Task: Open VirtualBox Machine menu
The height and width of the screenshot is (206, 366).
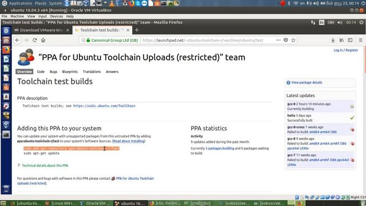Action: 17,17
